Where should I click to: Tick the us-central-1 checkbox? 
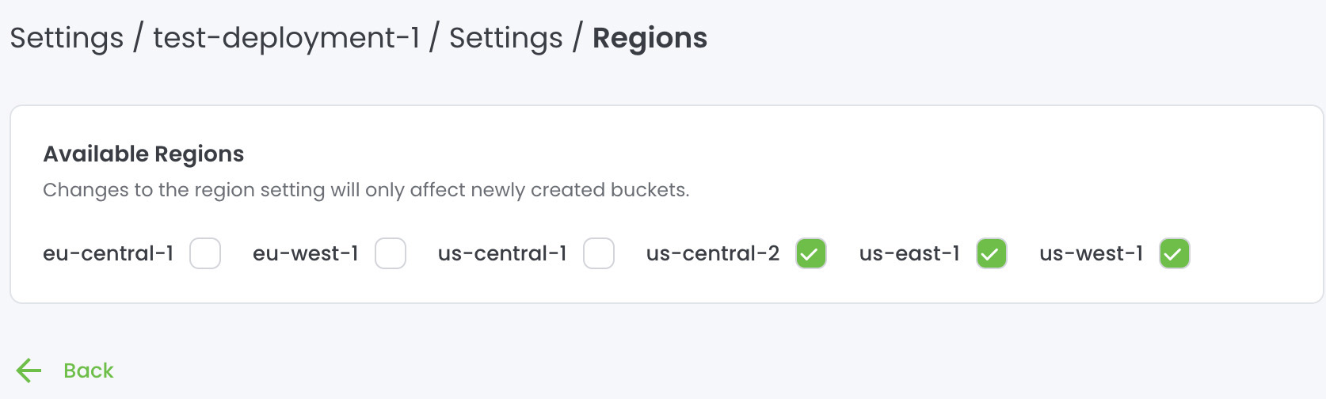coord(599,253)
